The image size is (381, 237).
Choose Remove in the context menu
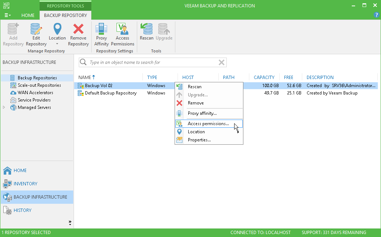pyautogui.click(x=209, y=103)
